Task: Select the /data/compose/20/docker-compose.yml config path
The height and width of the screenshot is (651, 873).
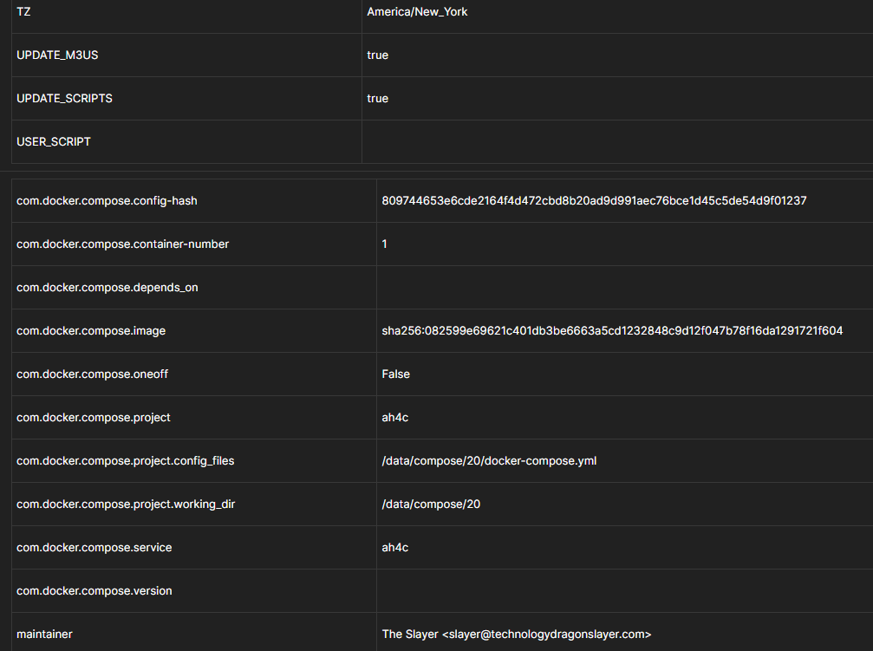Action: click(x=489, y=461)
